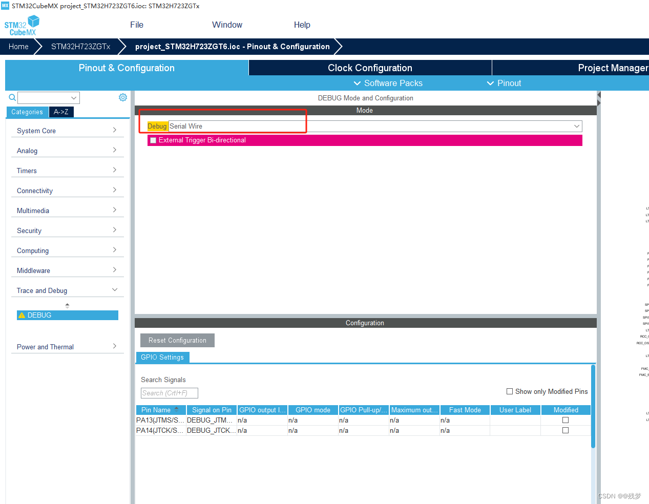Select the Categories tab
The width and height of the screenshot is (649, 504).
[27, 112]
